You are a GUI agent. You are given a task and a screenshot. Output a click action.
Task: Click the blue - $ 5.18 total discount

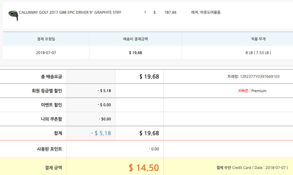pyautogui.click(x=101, y=133)
